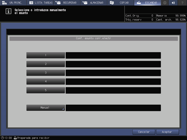
Task: Click the subject text field beside button 4
Action: 113,82
